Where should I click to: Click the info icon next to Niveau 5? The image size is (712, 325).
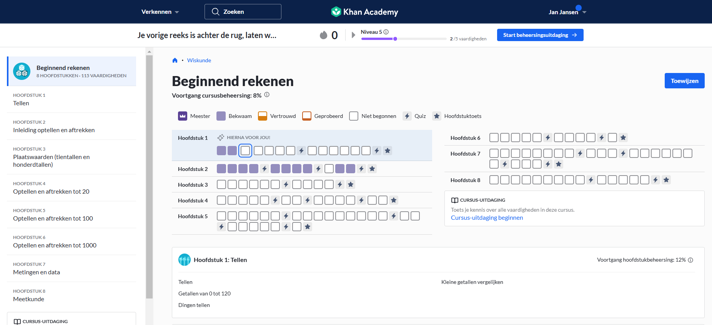[x=386, y=32]
